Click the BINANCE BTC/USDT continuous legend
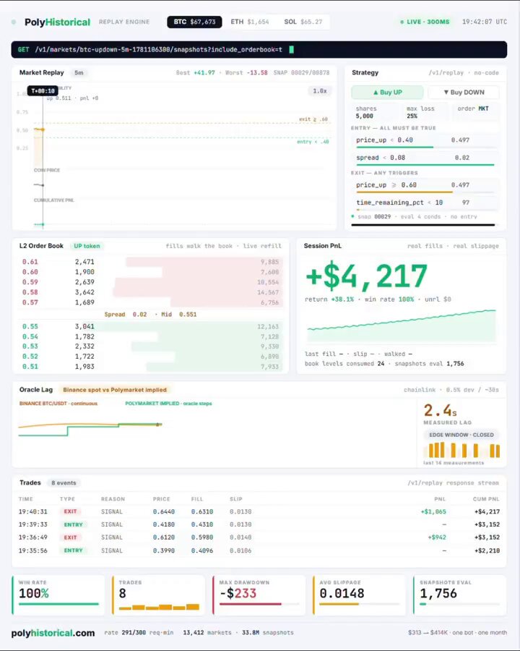The height and width of the screenshot is (651, 520). click(x=58, y=403)
